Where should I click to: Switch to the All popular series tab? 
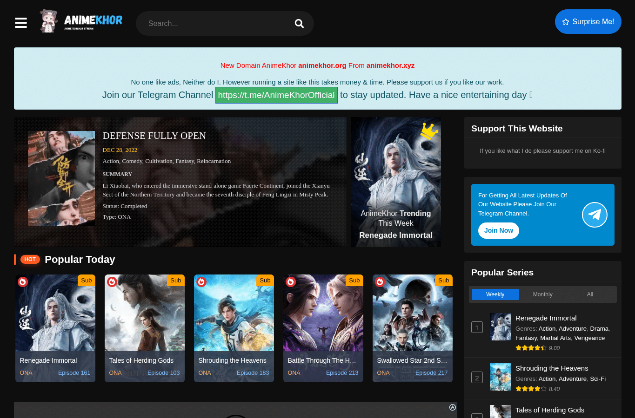pyautogui.click(x=590, y=294)
